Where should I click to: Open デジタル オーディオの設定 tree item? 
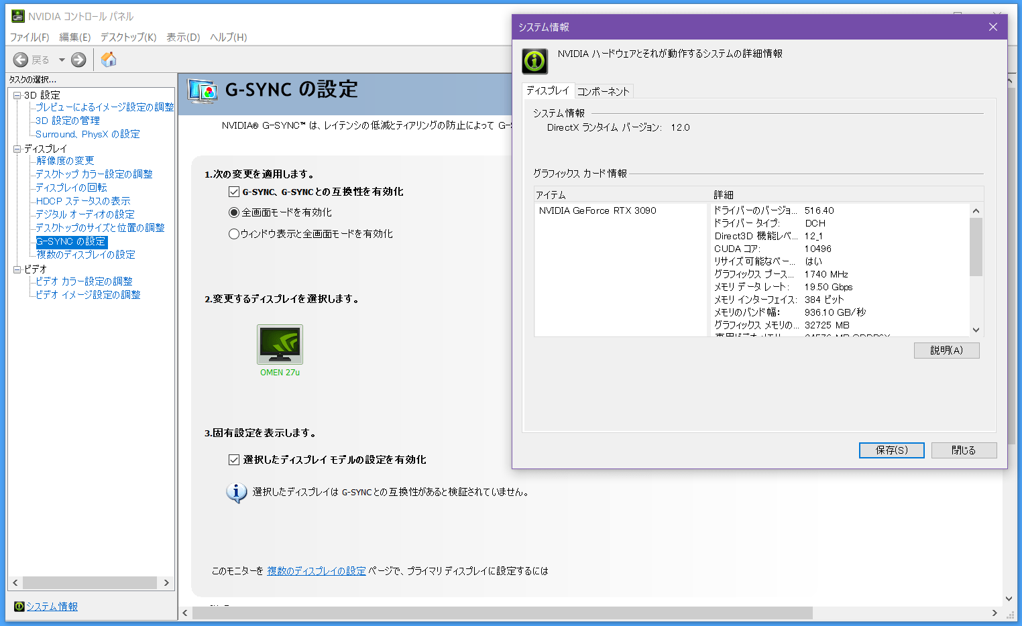(x=85, y=214)
